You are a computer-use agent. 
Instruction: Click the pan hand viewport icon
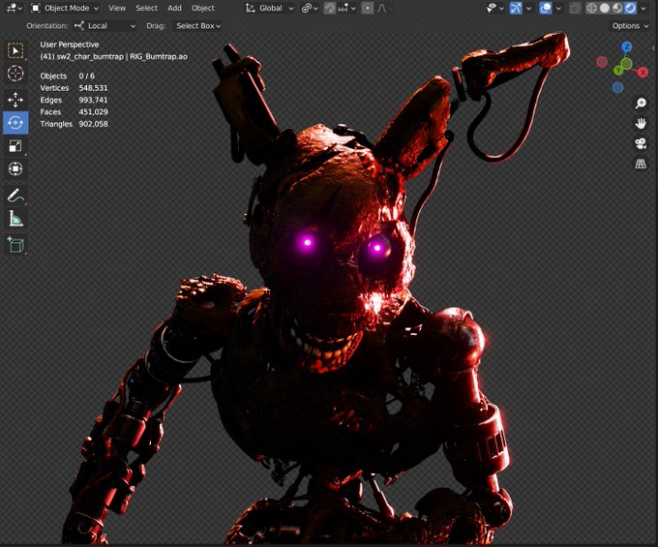point(641,123)
